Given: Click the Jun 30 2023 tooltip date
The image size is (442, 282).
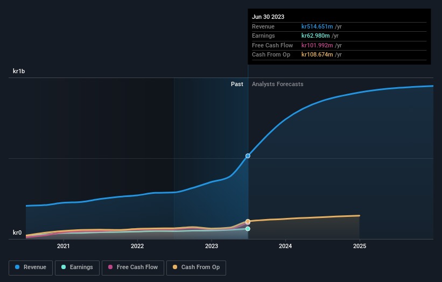Looking at the screenshot, I should coord(268,17).
